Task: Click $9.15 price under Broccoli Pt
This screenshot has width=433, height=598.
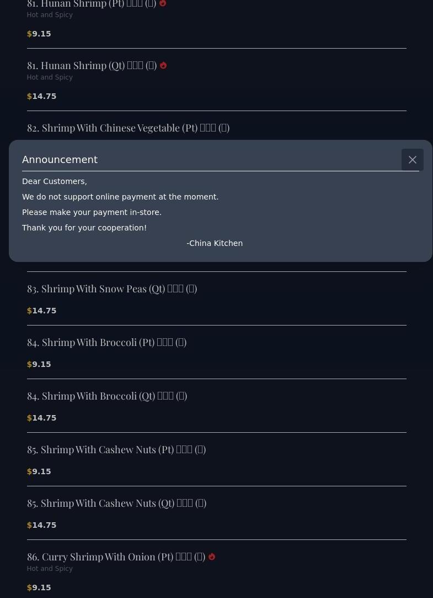Action: (39, 364)
